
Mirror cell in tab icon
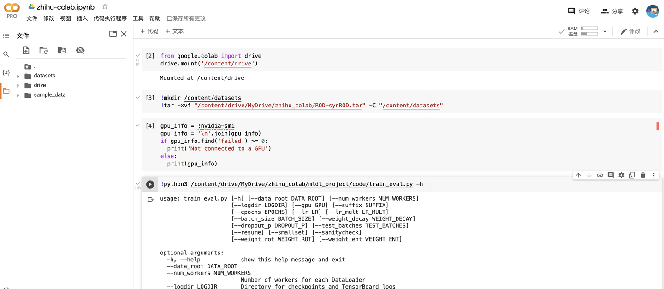632,175
